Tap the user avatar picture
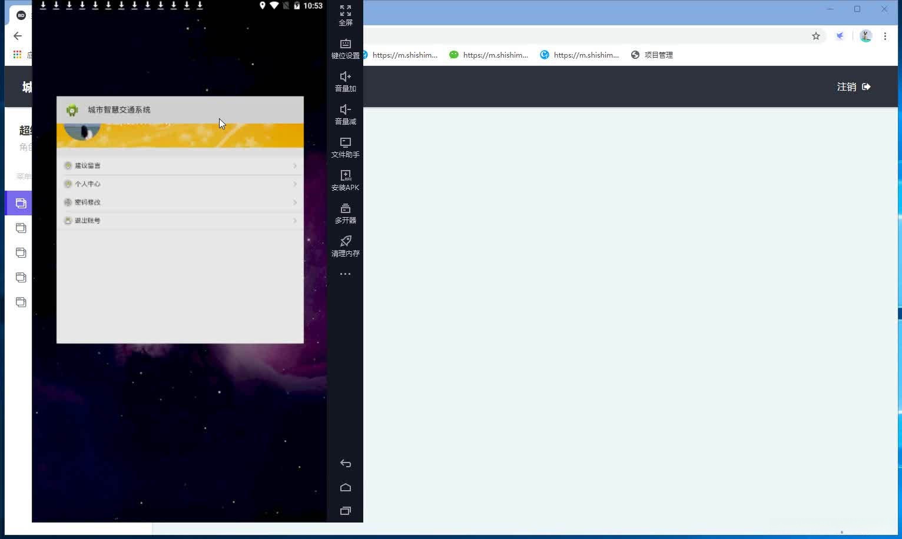The width and height of the screenshot is (902, 539). click(x=82, y=132)
